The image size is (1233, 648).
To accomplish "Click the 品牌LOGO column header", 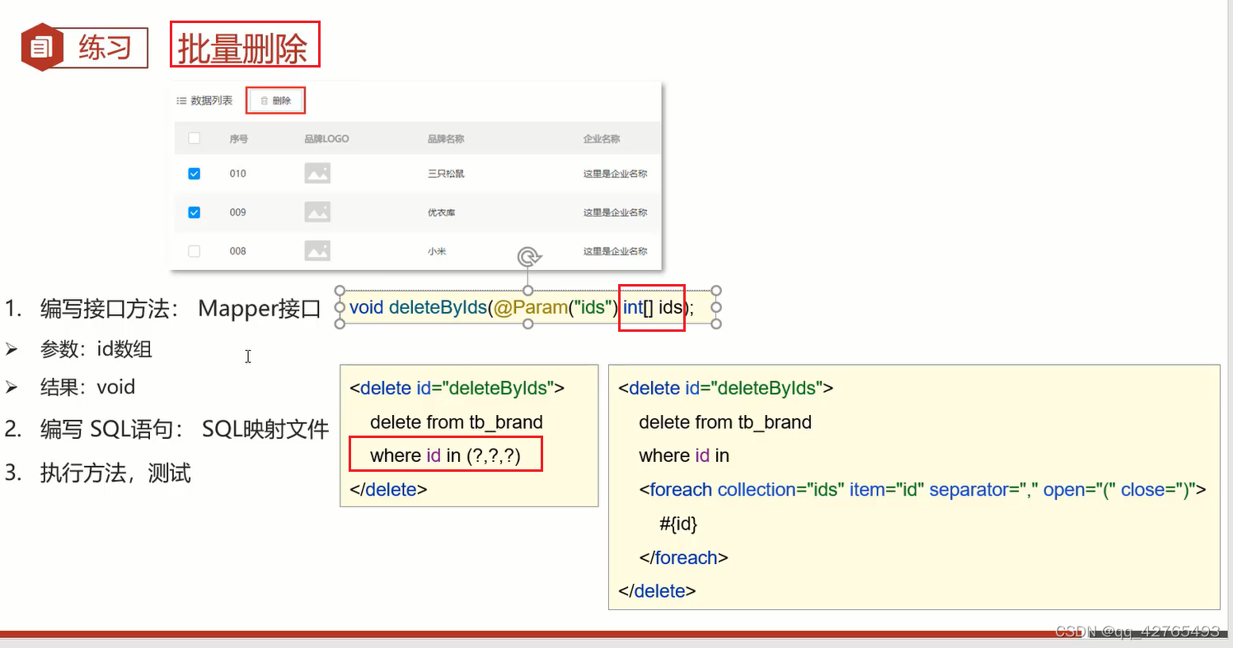I will tap(326, 139).
